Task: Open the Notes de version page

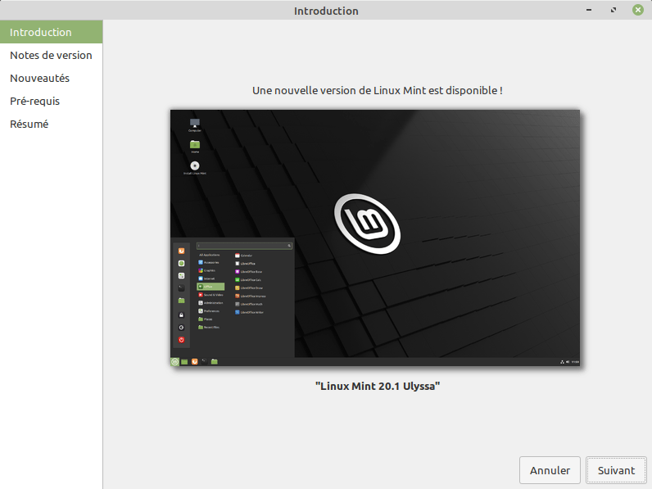Action: 51,56
